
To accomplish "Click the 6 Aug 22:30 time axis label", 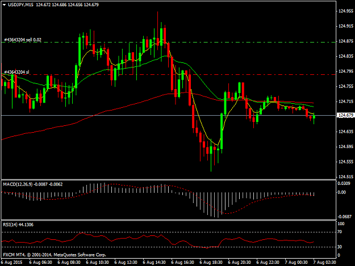I will click(268, 263).
